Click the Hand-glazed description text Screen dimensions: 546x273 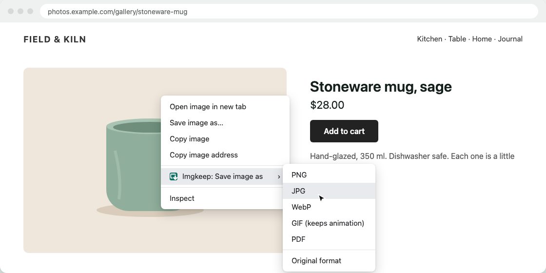412,156
